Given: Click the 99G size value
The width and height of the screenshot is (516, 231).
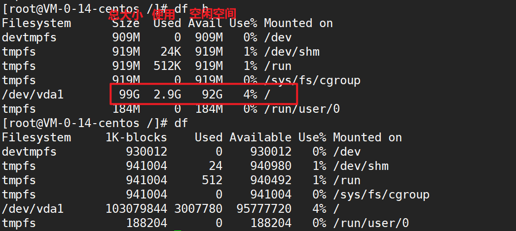Looking at the screenshot, I should 129,95.
